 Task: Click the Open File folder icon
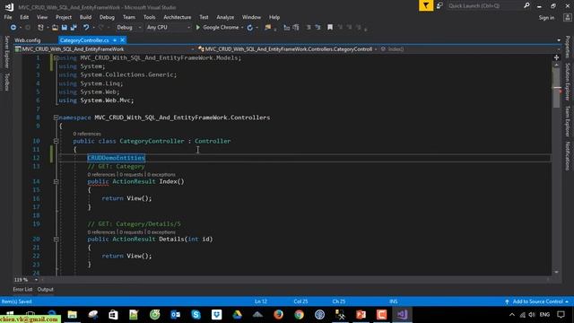coord(55,28)
